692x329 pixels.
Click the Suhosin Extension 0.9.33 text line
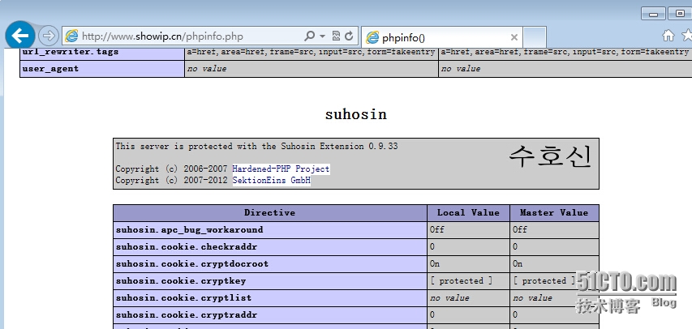(x=256, y=146)
